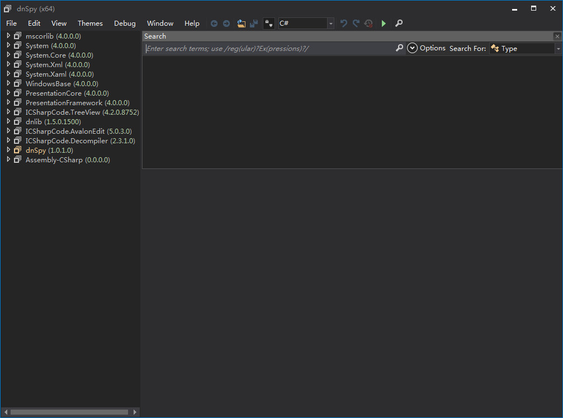Open the File menu
Viewport: 563px width, 418px height.
(x=12, y=24)
